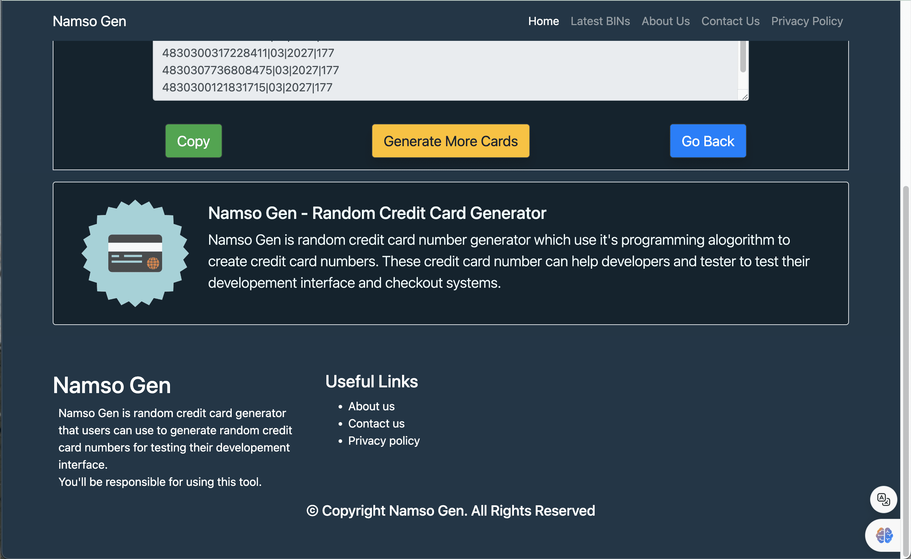This screenshot has height=559, width=911.
Task: Open Home nav item
Action: point(543,21)
